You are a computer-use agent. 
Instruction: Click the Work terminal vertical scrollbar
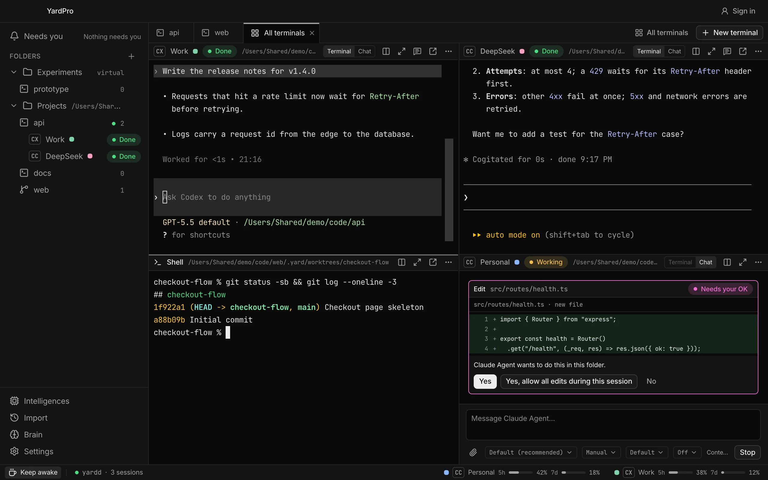[449, 190]
